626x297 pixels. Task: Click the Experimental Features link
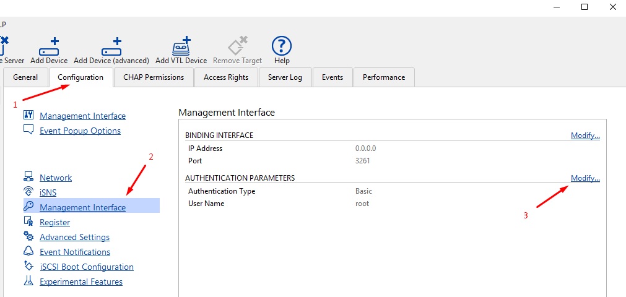click(81, 282)
